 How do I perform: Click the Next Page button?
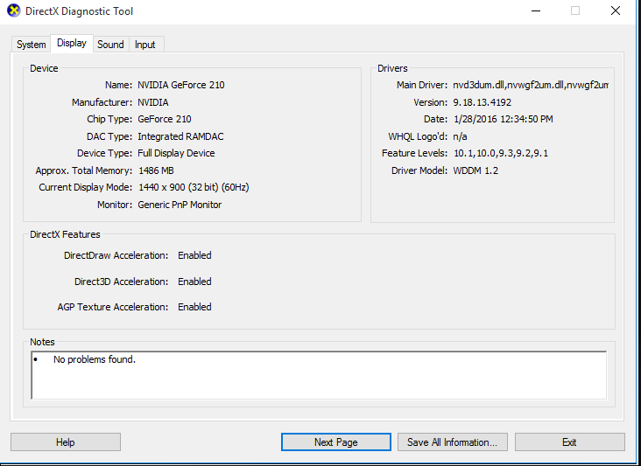(336, 442)
